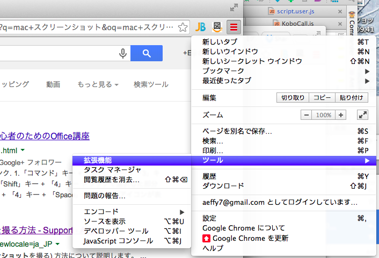Open タスク マネージャ
Viewport: 379px width, 258px height.
[x=132, y=170]
